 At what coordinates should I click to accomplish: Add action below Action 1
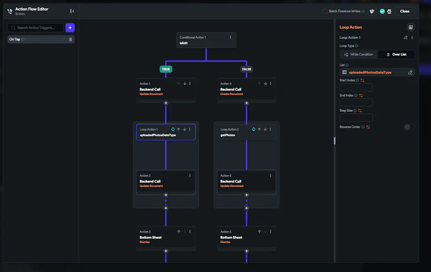point(166,103)
